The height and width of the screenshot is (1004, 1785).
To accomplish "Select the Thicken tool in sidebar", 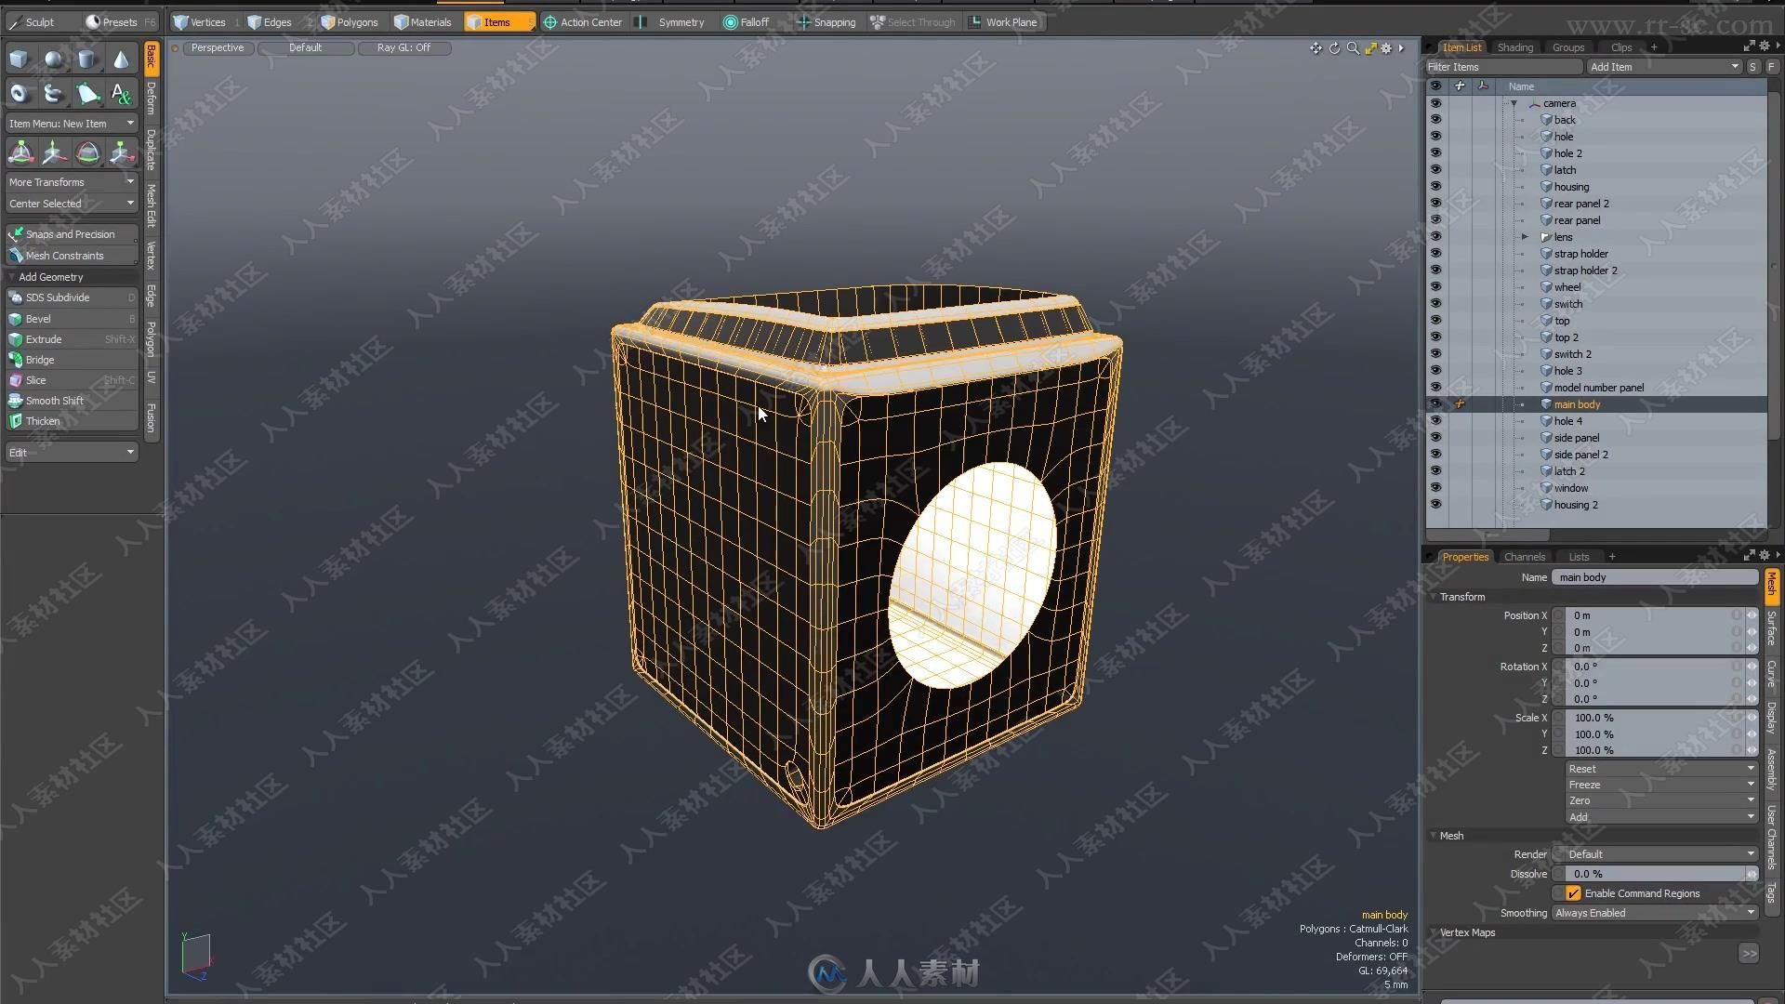I will (43, 420).
